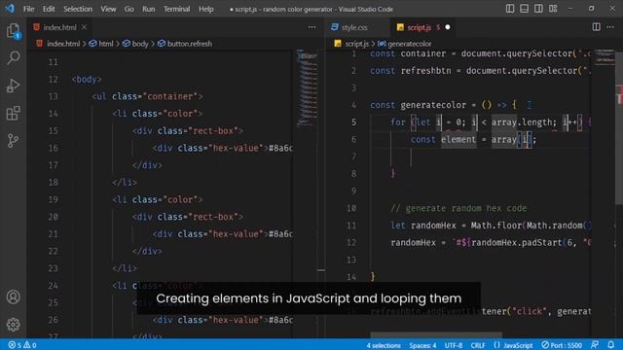Open more actions for right editor group
This screenshot has width=623, height=350.
[x=610, y=27]
